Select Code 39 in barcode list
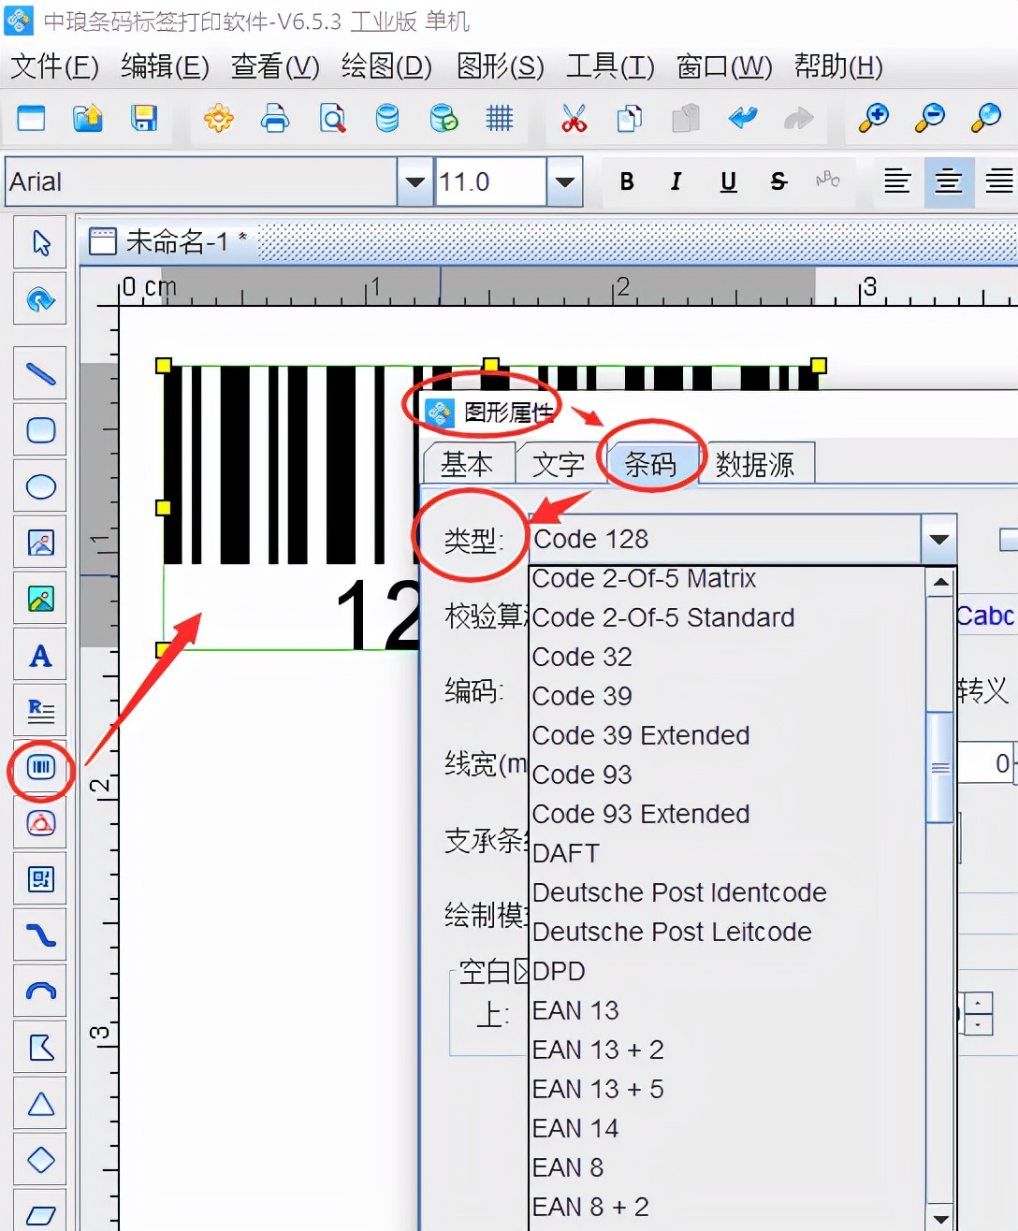The height and width of the screenshot is (1231, 1018). pos(582,696)
